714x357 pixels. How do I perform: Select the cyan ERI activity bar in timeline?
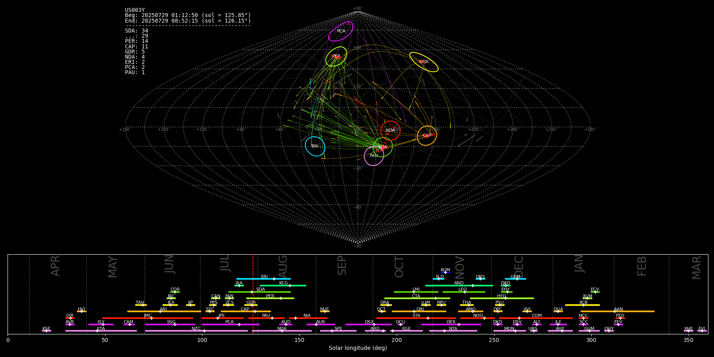pyautogui.click(x=263, y=279)
